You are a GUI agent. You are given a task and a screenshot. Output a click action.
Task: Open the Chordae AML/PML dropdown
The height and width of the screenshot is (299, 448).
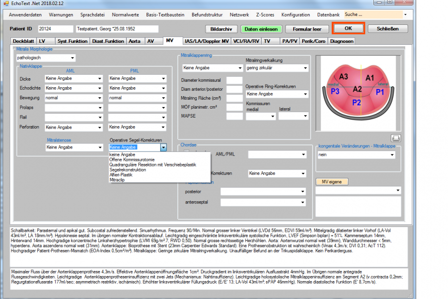[x=277, y=154]
